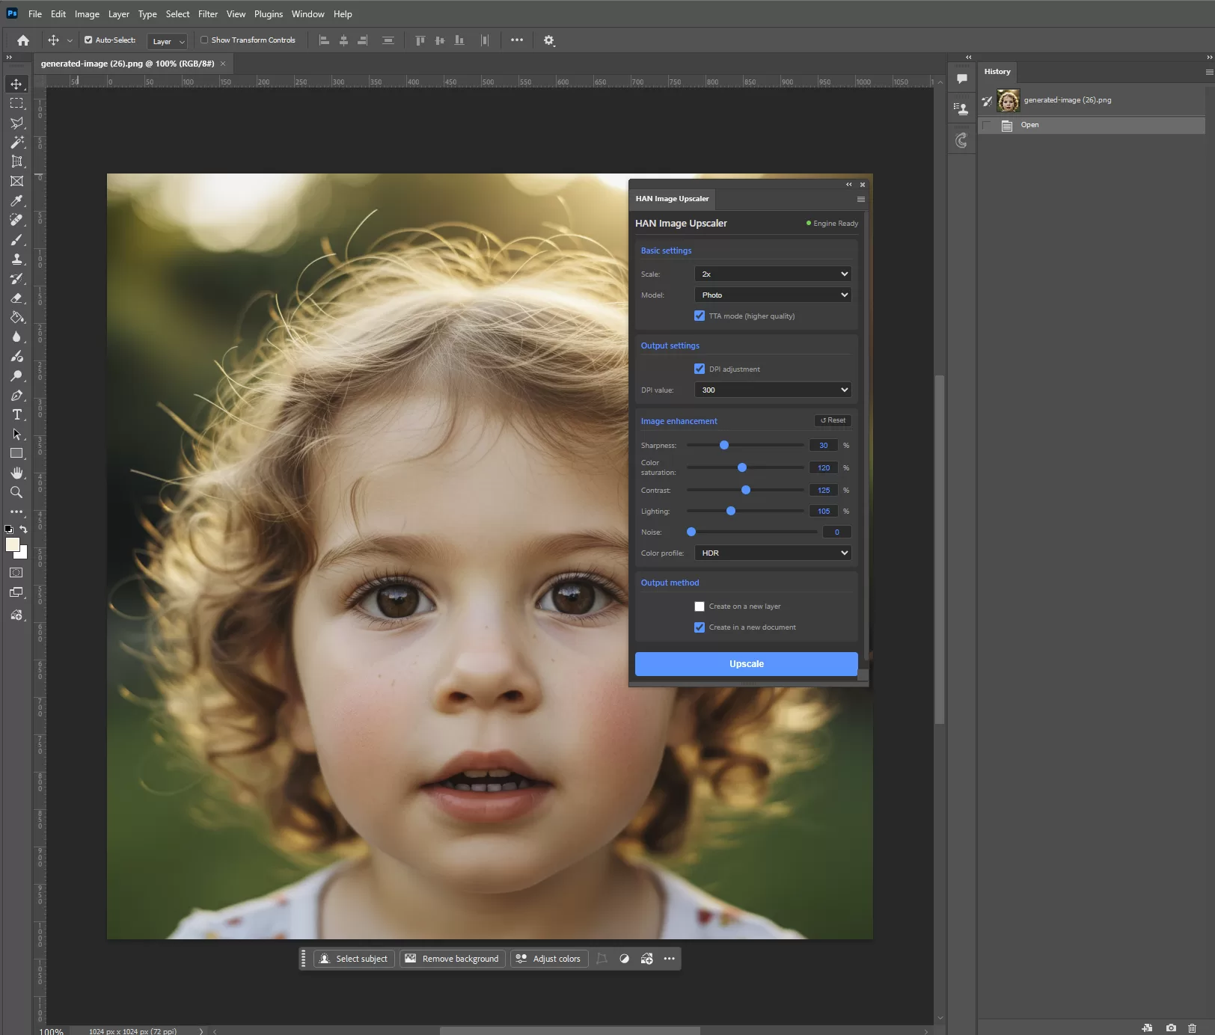Choose the Eyedropper tool

coord(16,200)
